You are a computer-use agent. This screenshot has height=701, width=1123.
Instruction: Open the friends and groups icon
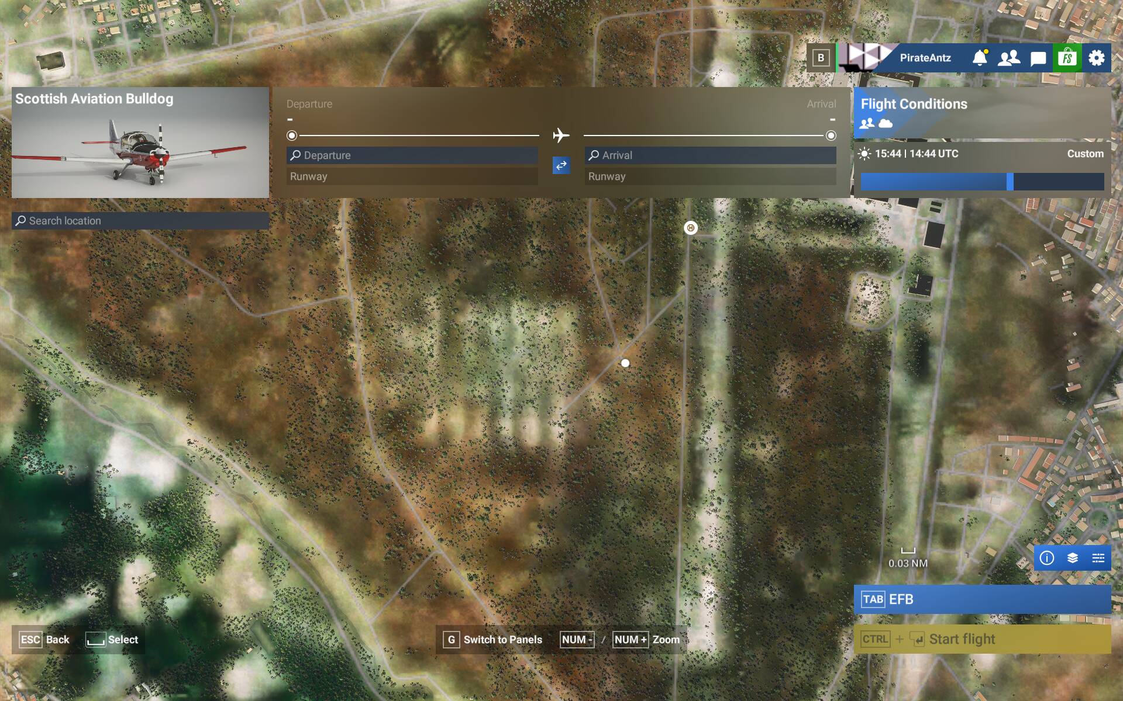[x=1009, y=58]
